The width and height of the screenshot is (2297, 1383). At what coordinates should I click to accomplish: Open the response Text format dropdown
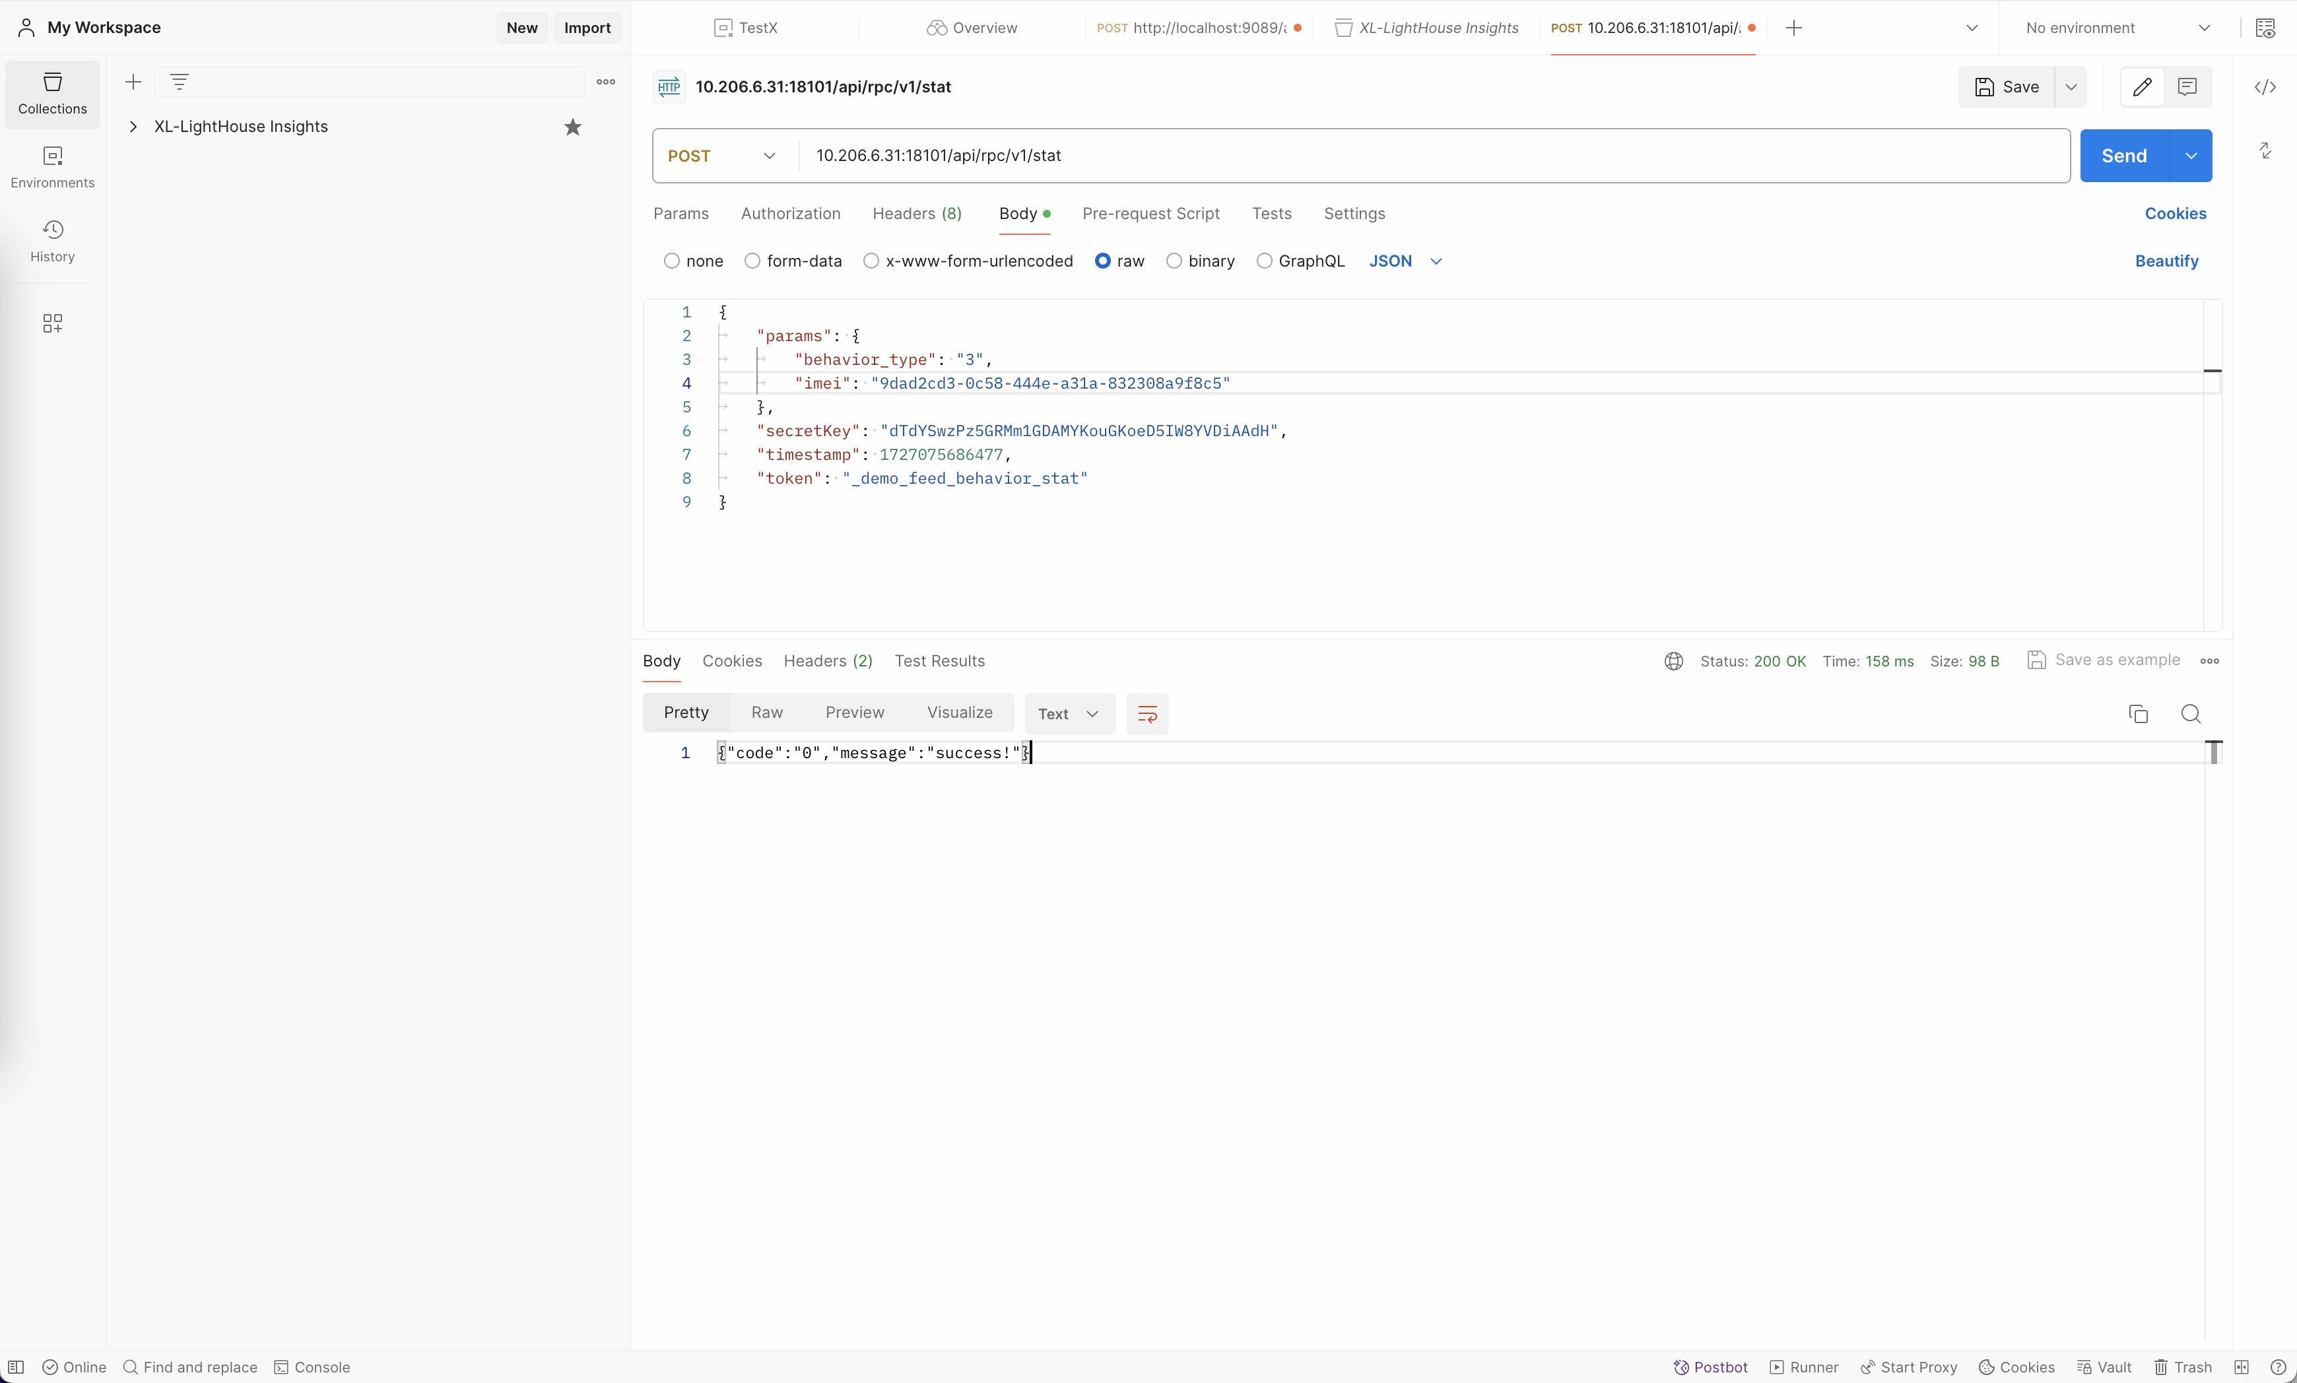pos(1069,714)
